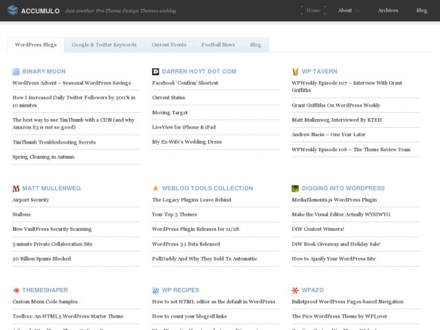Screen dimensions: 440x330
Task: Open 'TimThumb Troubleshooting Secrets' post
Action: pos(54,142)
